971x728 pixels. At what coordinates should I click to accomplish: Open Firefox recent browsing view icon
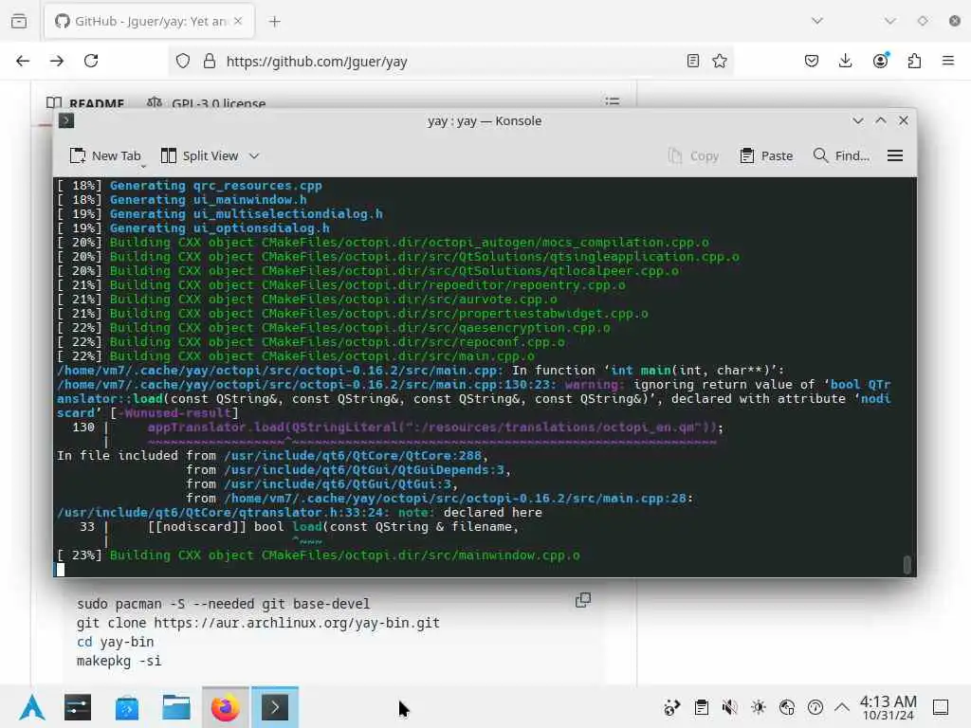[x=19, y=21]
